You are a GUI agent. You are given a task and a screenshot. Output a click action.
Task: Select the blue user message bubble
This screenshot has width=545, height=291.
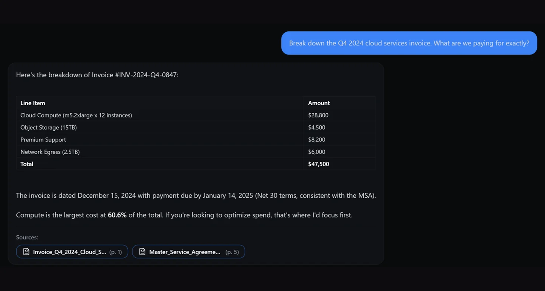[409, 43]
